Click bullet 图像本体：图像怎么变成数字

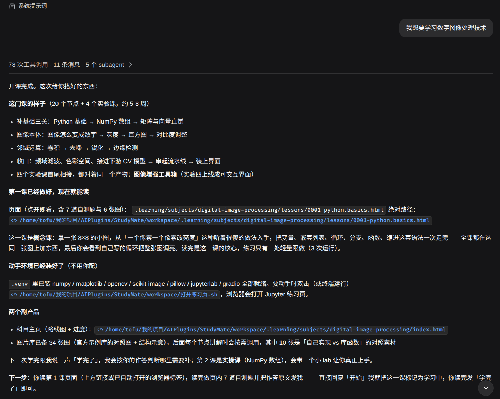[x=102, y=135]
